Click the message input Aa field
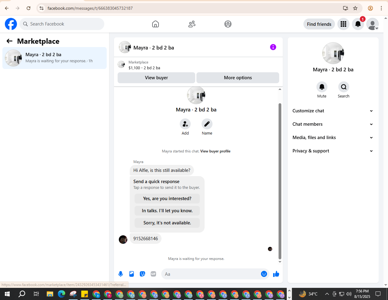Image resolution: width=388 pixels, height=300 pixels. point(211,274)
